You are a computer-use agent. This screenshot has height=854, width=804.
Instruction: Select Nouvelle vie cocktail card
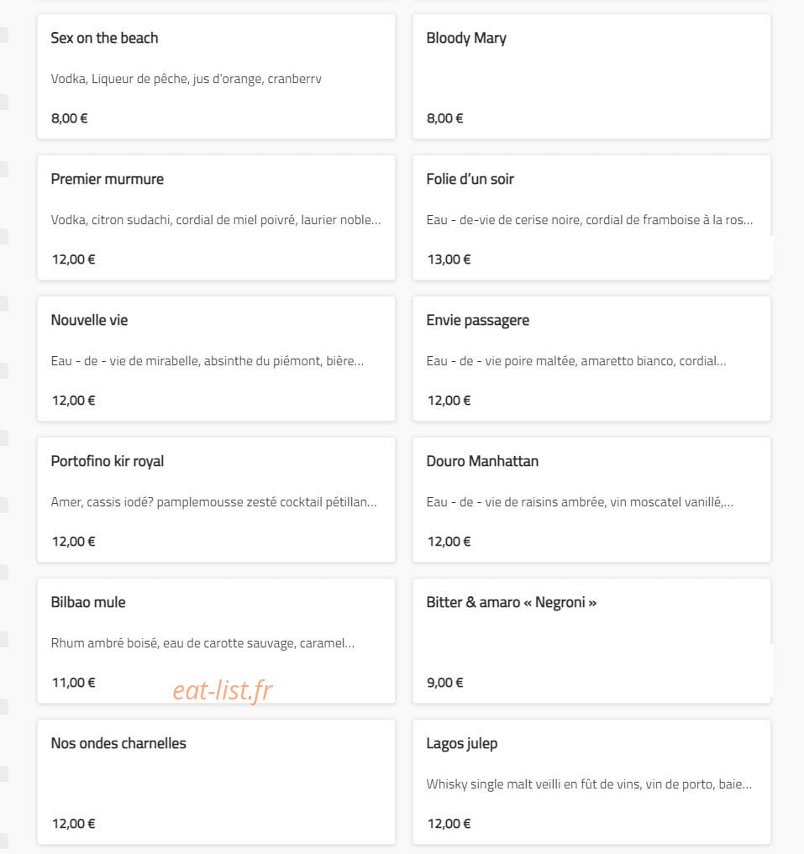[x=216, y=359]
